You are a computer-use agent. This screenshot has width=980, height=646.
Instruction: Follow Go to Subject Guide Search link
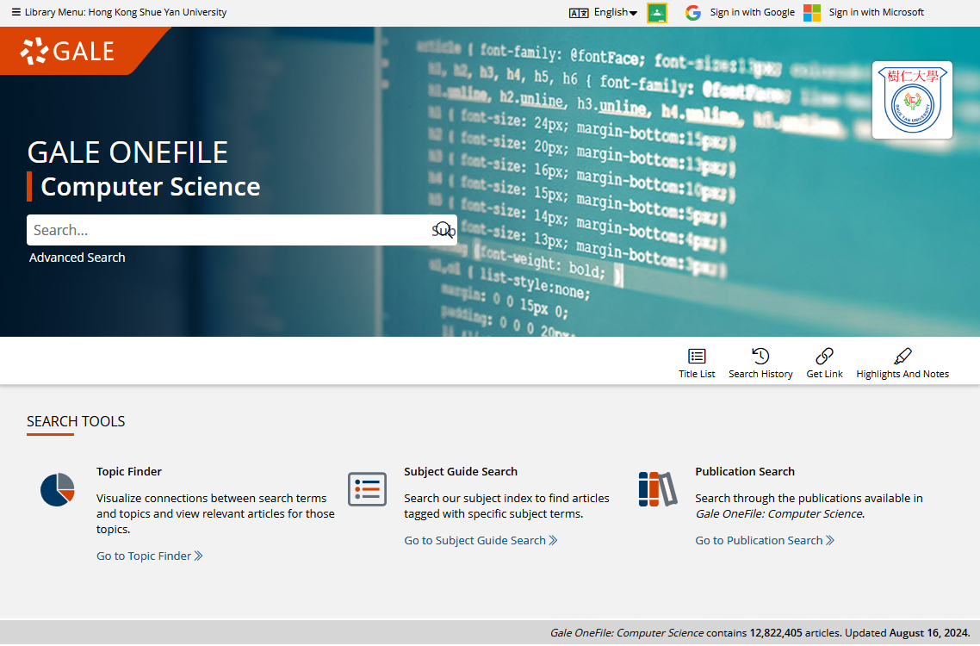click(x=481, y=541)
